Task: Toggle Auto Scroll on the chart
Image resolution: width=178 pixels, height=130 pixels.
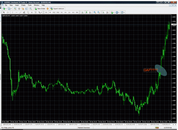Action: (x=103, y=12)
